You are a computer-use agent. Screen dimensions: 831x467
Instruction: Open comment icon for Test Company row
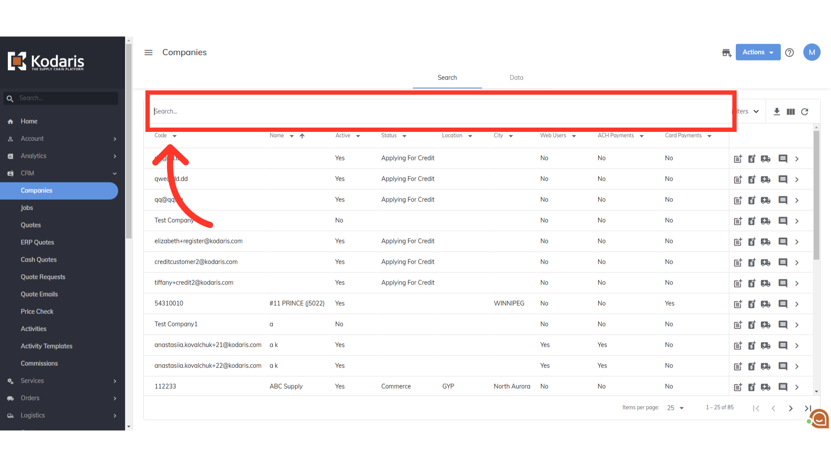point(783,221)
